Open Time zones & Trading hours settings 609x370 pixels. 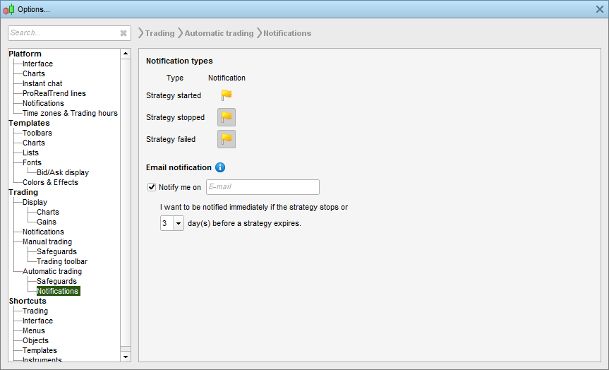click(70, 113)
